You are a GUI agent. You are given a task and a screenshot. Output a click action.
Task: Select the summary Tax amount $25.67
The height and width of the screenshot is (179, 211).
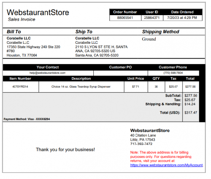pos(190,100)
